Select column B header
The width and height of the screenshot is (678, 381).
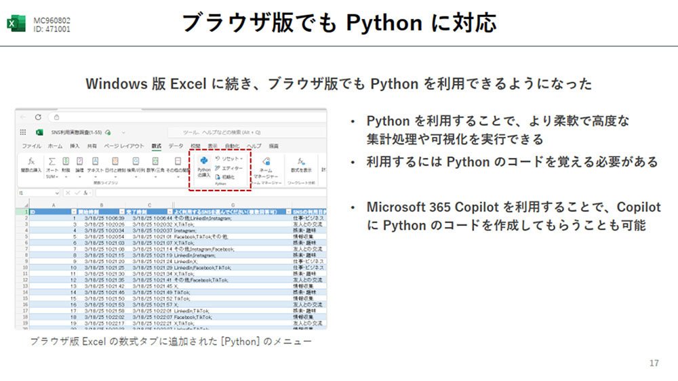click(102, 205)
